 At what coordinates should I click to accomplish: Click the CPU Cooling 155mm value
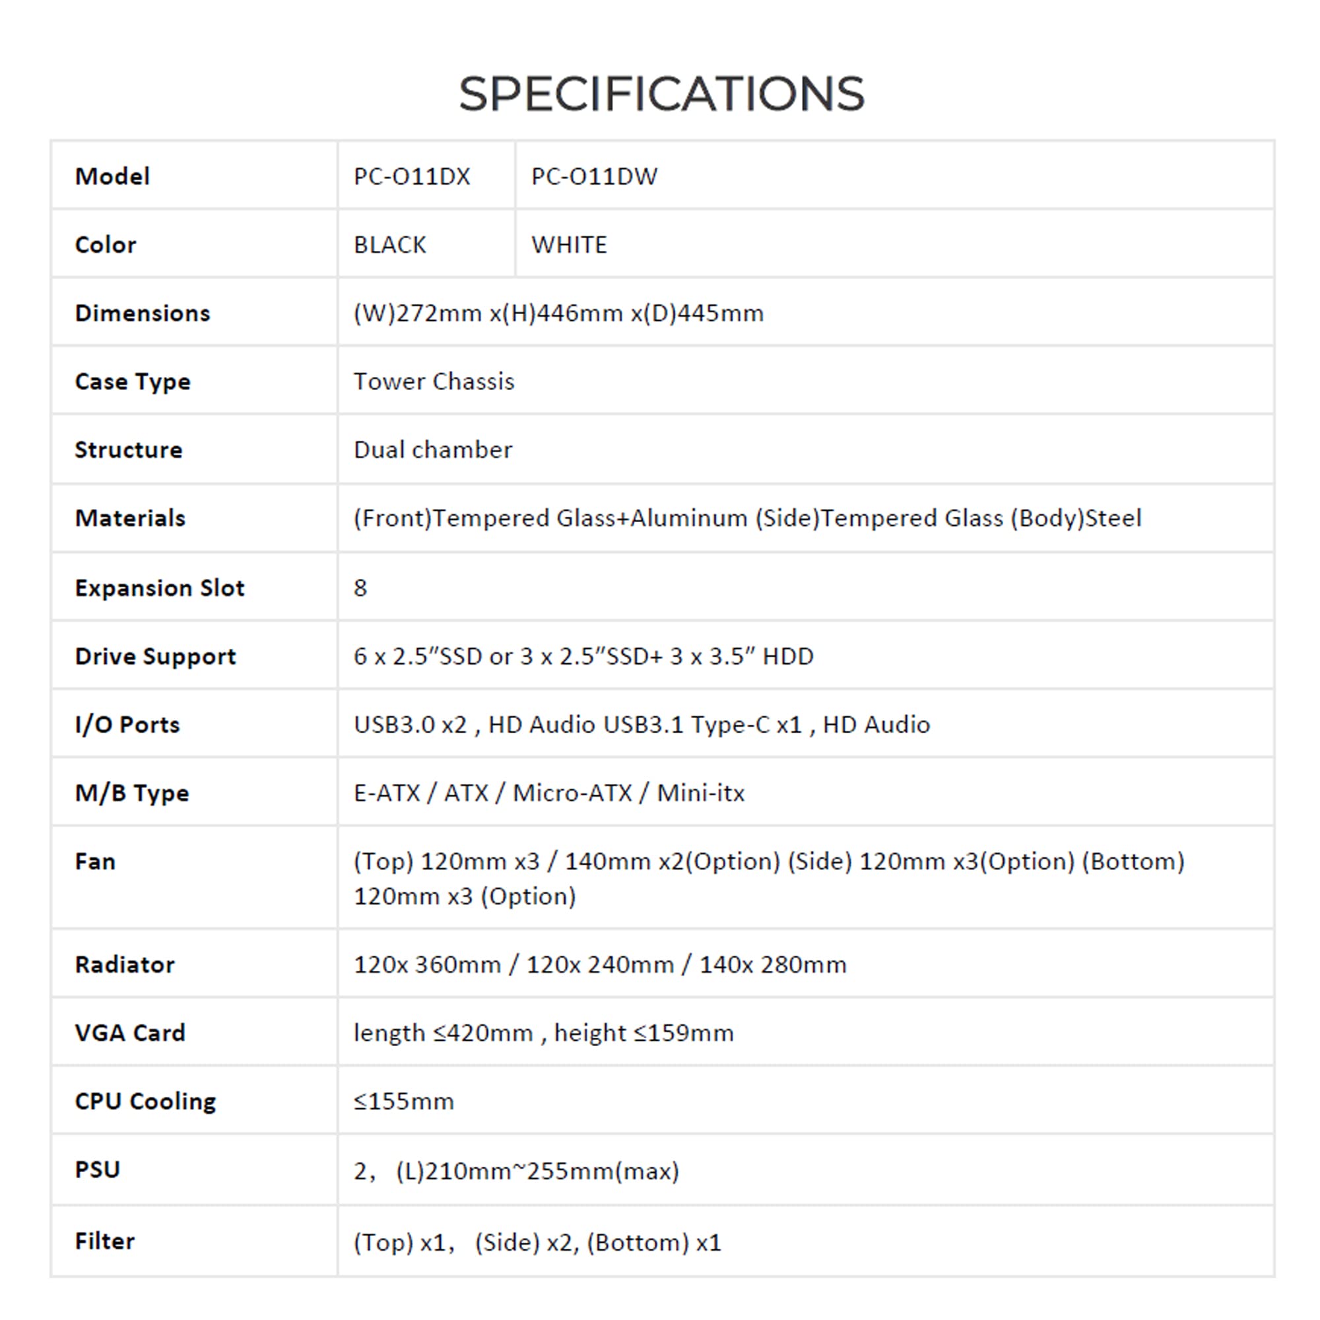pos(403,1101)
